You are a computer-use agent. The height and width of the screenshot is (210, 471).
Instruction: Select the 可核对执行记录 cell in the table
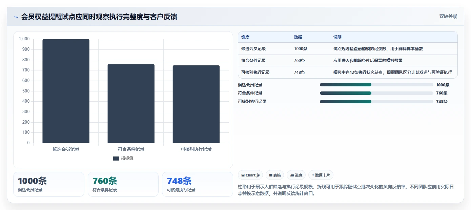tap(255, 72)
